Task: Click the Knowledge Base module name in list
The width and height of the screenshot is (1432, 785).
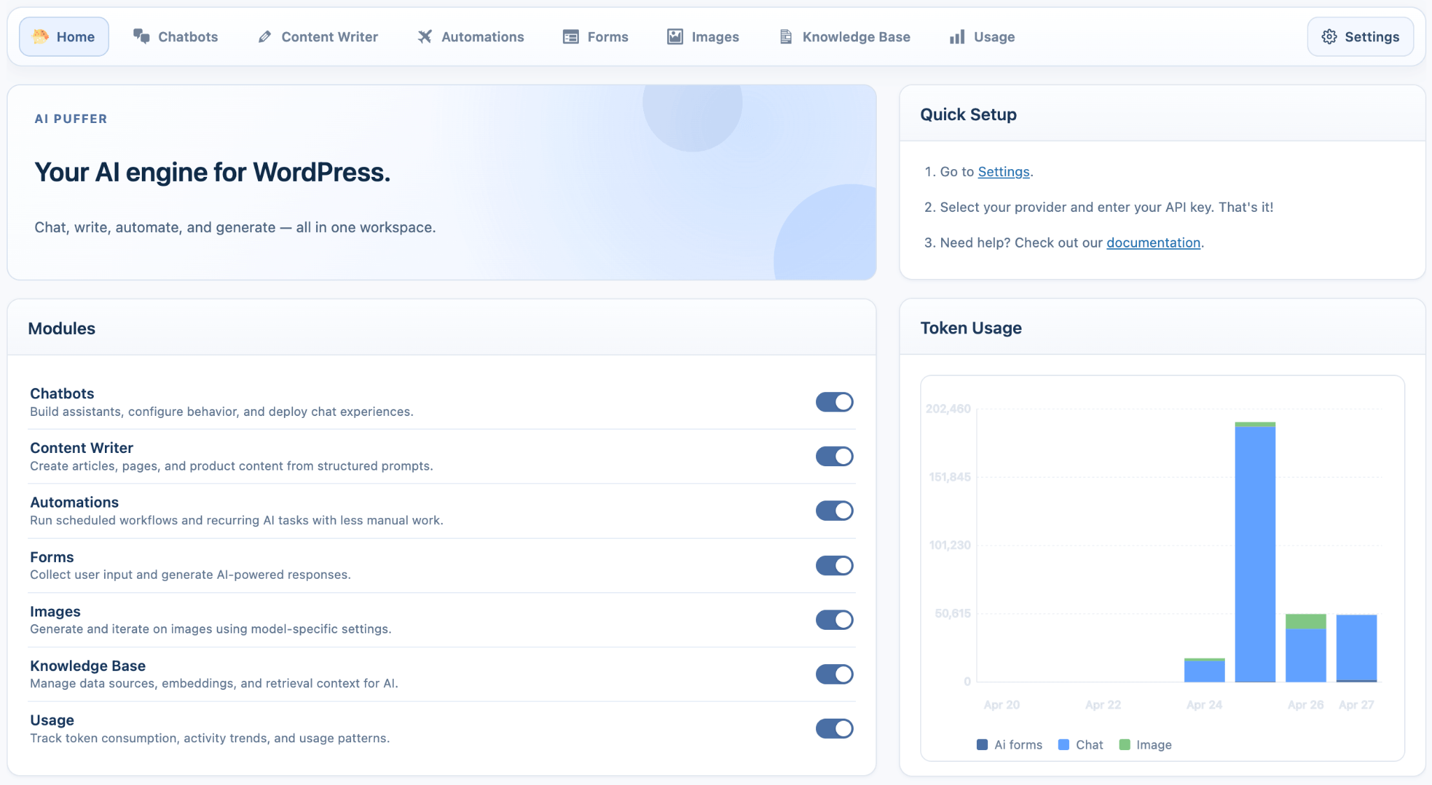Action: click(x=88, y=666)
